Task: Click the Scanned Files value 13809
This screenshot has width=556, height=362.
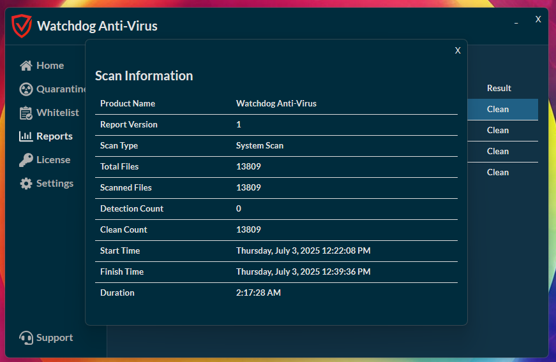Action: 248,187
